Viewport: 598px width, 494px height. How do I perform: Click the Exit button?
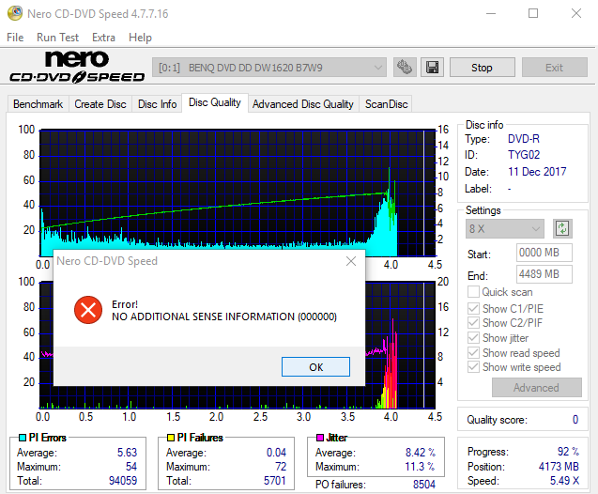tap(554, 68)
